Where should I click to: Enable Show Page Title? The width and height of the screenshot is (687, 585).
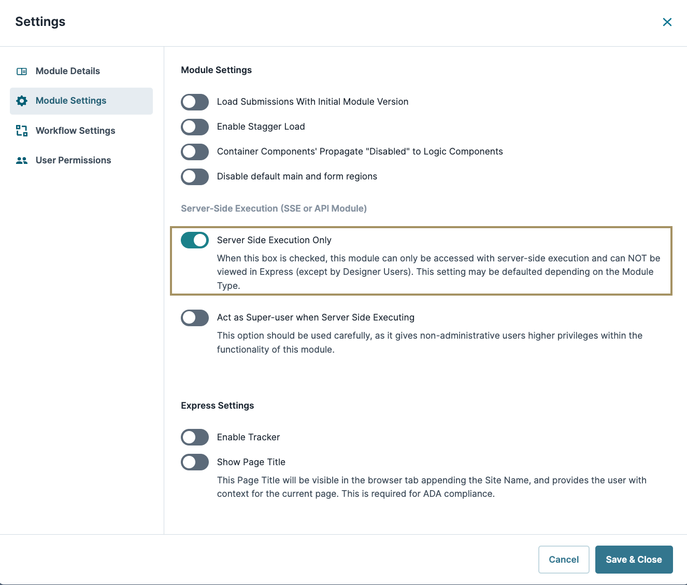(x=194, y=462)
